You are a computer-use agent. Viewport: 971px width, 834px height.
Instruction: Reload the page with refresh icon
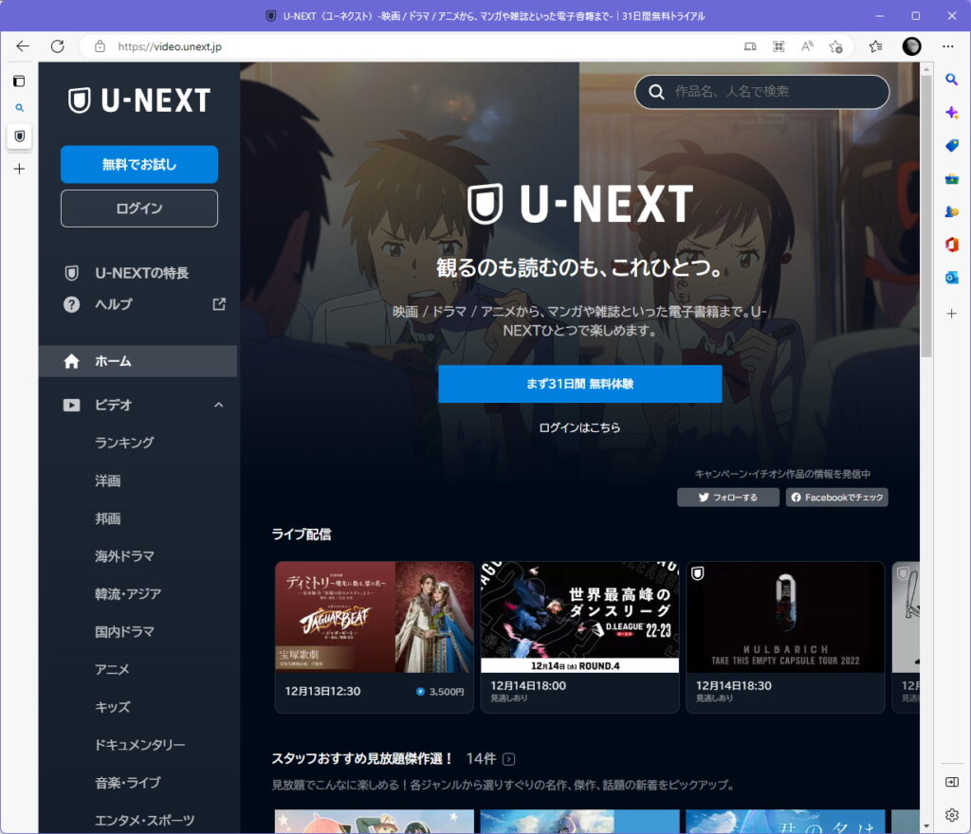coord(58,46)
